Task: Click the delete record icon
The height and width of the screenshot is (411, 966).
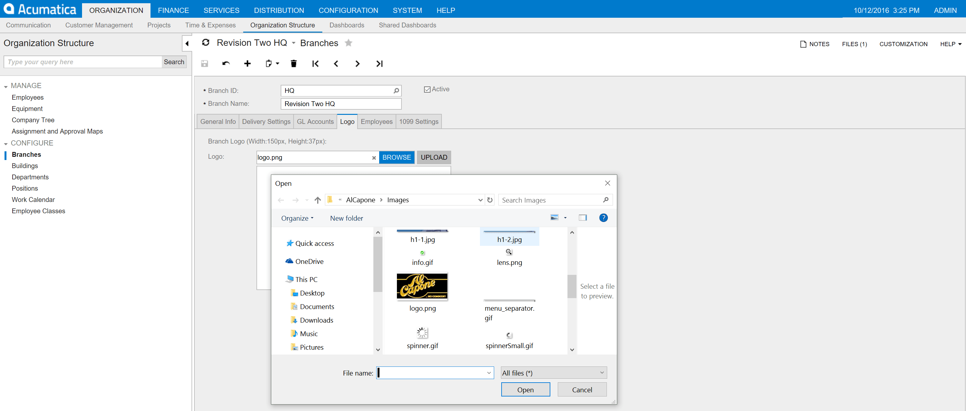Action: pyautogui.click(x=293, y=63)
